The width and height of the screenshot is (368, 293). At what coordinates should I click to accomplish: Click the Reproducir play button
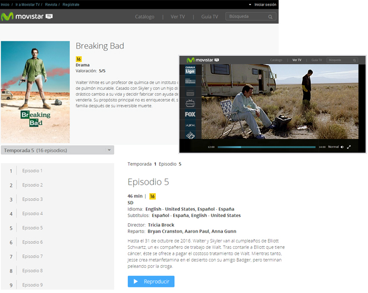tap(151, 282)
